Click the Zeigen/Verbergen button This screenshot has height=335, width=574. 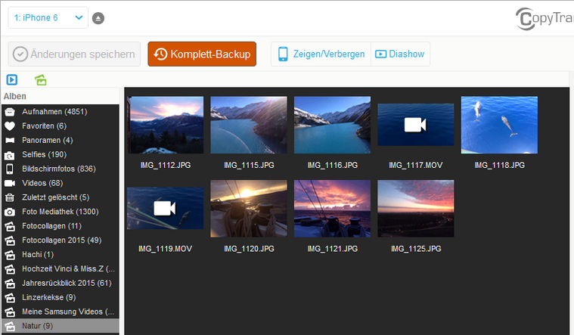pos(321,54)
